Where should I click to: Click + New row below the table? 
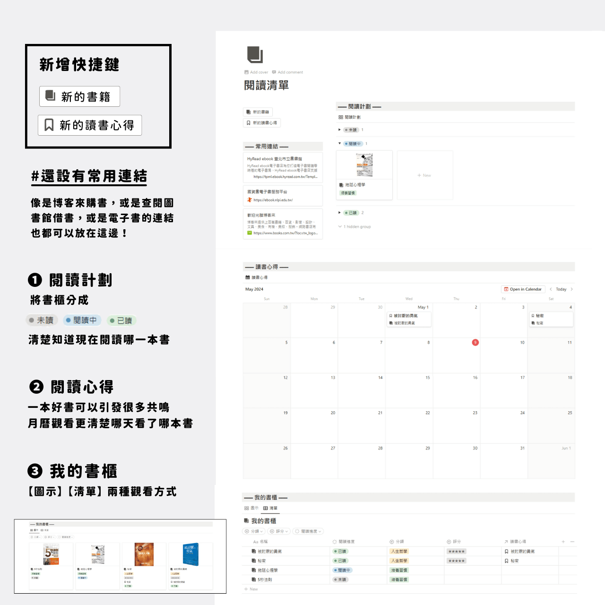(251, 589)
